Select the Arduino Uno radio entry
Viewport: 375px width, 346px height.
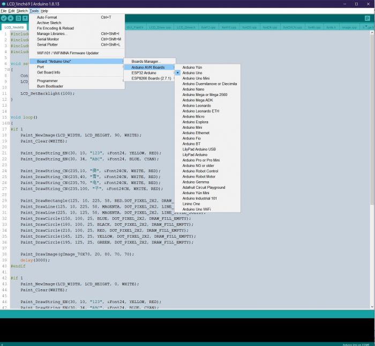click(208, 73)
